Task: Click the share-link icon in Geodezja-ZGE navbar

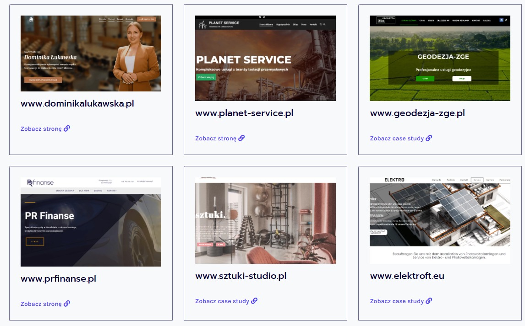Action: click(x=506, y=20)
